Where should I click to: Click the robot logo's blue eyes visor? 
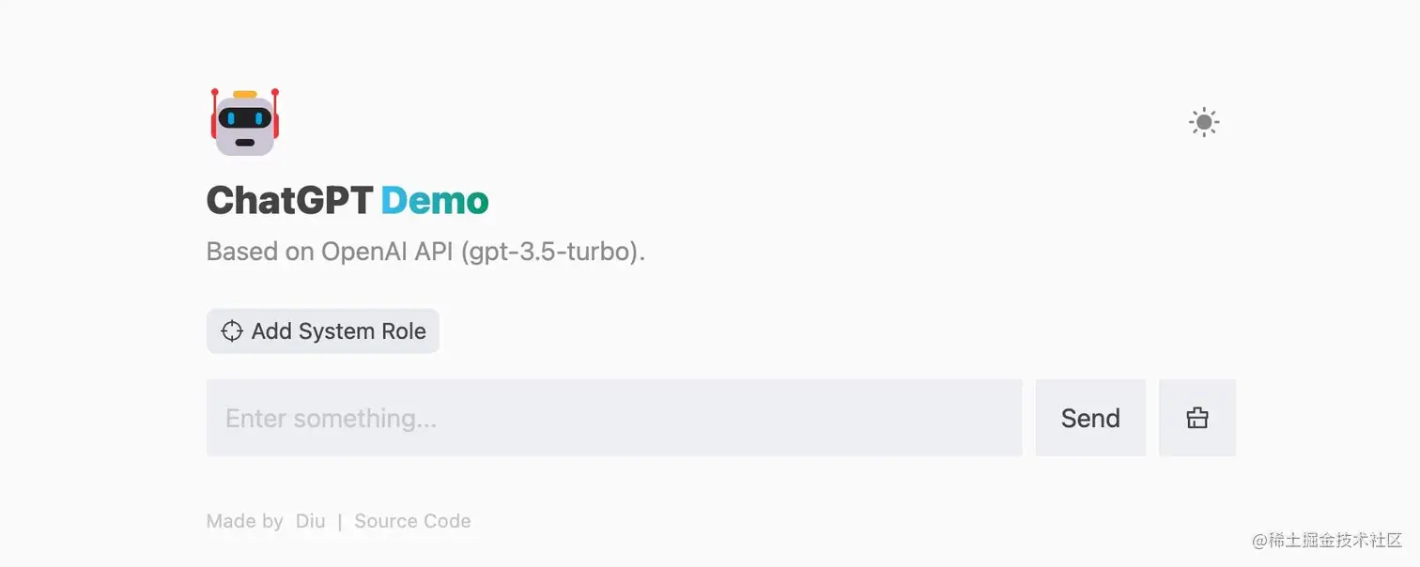245,119
